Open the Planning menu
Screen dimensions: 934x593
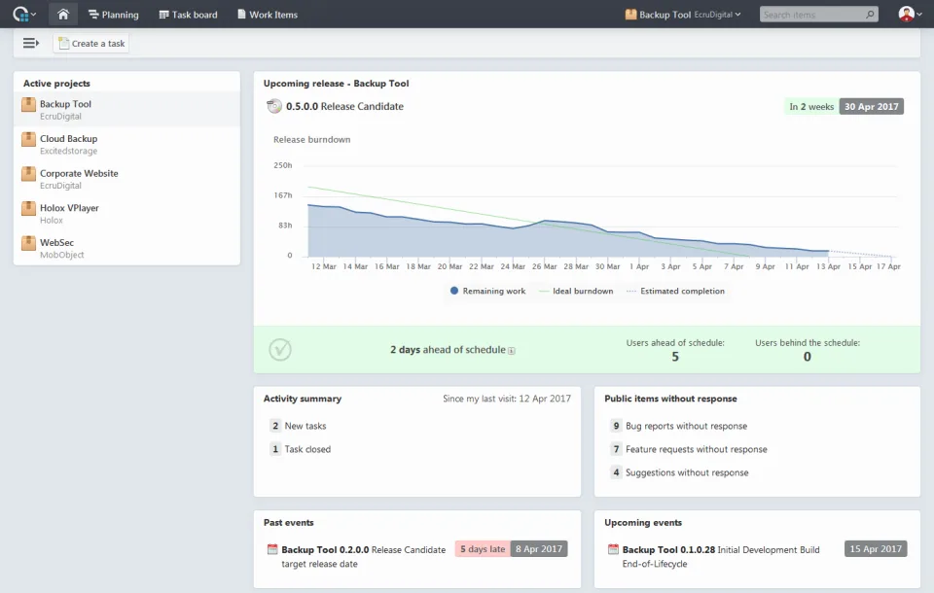pyautogui.click(x=113, y=15)
